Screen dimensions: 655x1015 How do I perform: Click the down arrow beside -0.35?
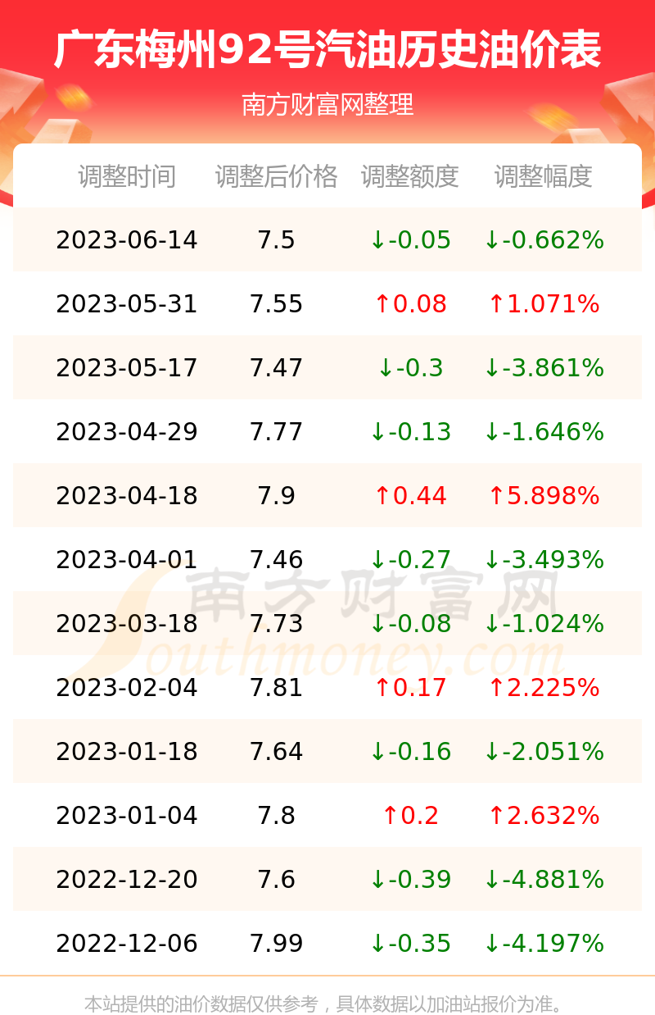click(x=377, y=944)
